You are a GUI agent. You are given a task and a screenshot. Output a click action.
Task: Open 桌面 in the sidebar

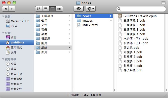click(x=17, y=37)
